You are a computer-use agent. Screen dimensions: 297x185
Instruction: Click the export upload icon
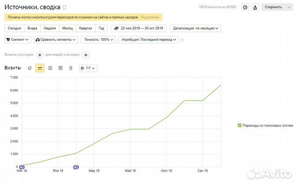click(x=255, y=7)
